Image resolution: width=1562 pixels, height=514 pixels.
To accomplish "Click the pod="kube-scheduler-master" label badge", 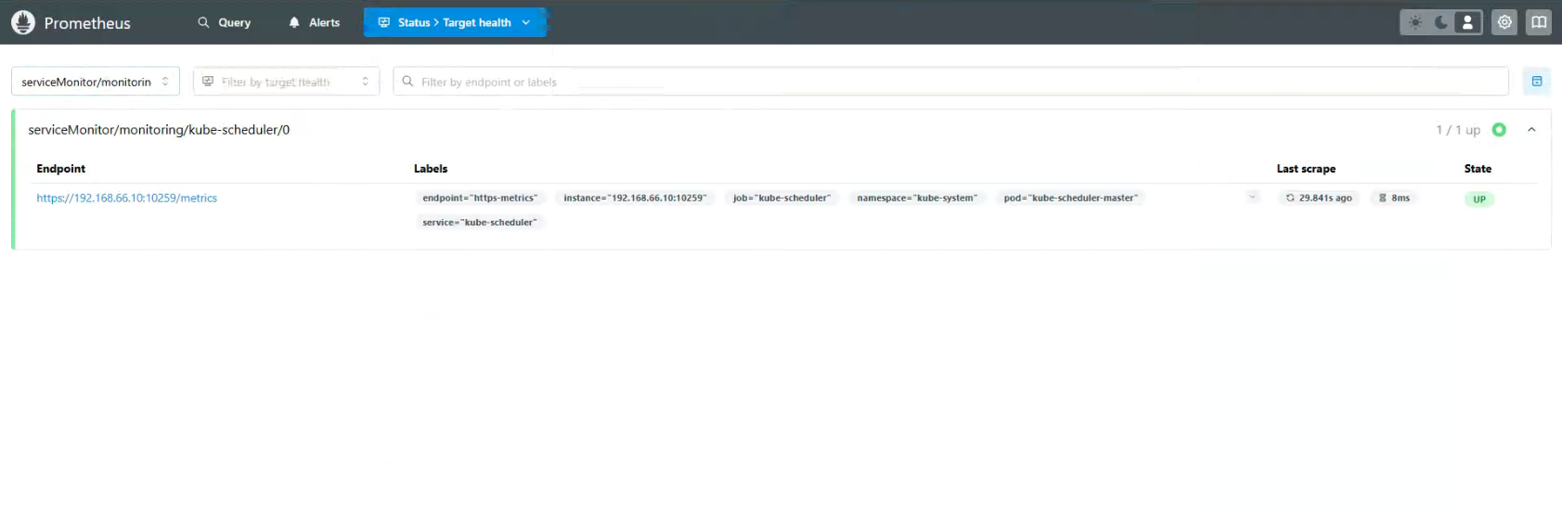I will coord(1071,198).
